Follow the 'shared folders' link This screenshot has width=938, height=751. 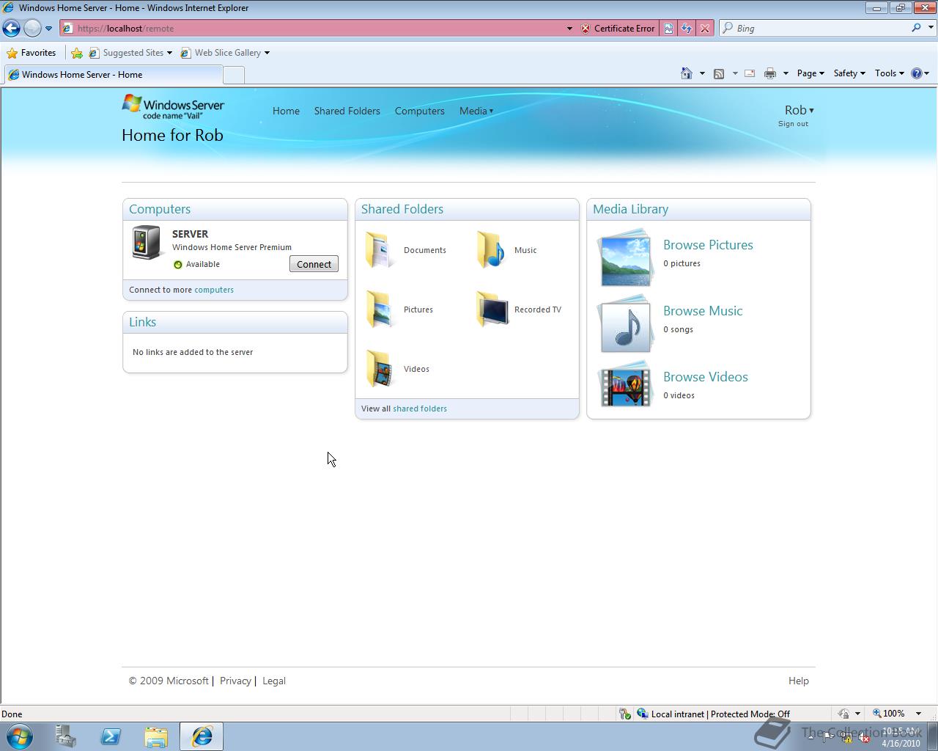[x=420, y=409]
